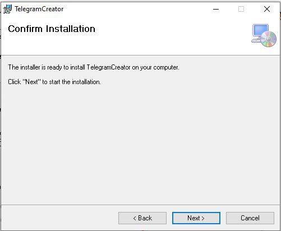The width and height of the screenshot is (281, 231).
Task: Click empty space left of Back button
Action: (60, 218)
